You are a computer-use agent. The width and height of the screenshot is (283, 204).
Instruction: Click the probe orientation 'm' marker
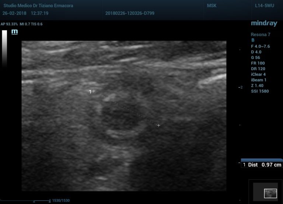tap(15, 32)
